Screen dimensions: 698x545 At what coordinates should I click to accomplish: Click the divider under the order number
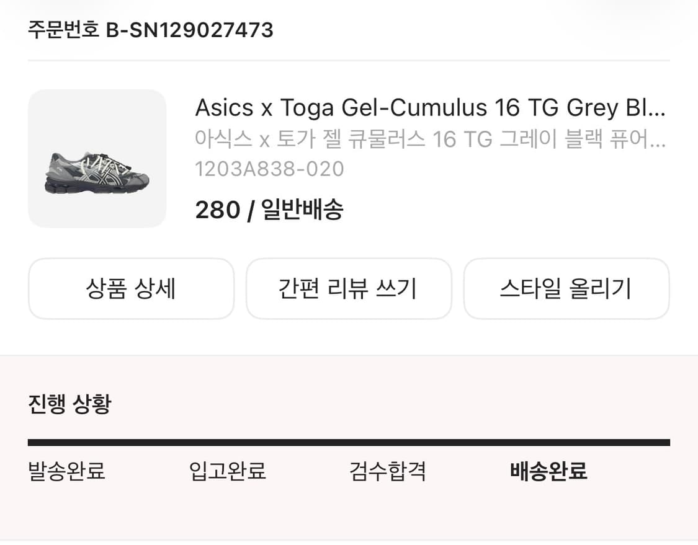click(x=349, y=60)
